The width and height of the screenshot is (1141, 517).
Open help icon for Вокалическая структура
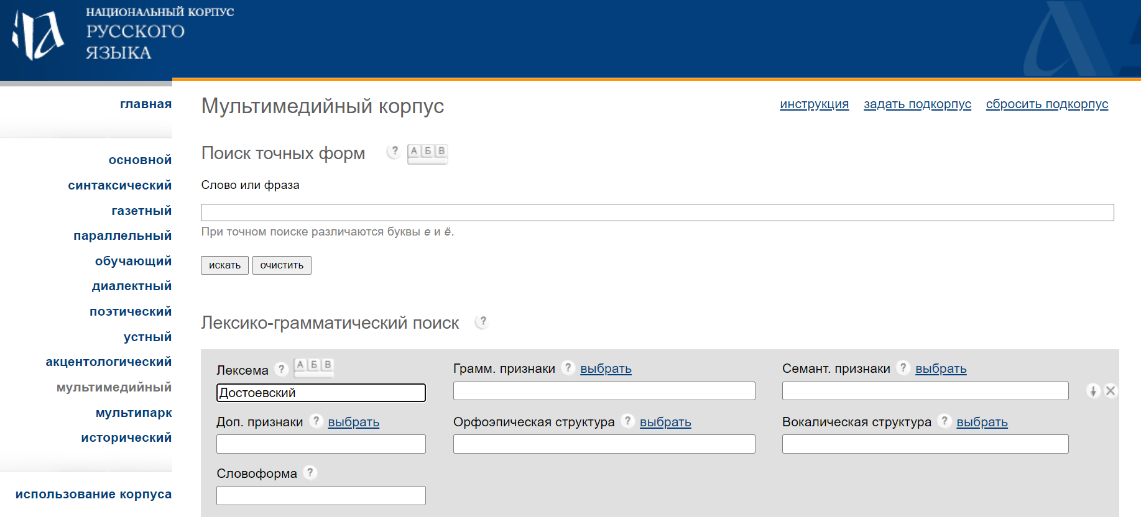[944, 421]
